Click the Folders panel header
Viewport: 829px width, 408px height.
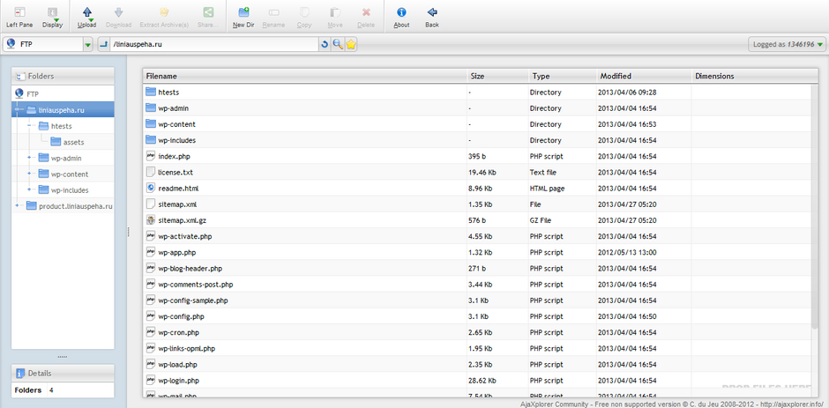(x=63, y=76)
